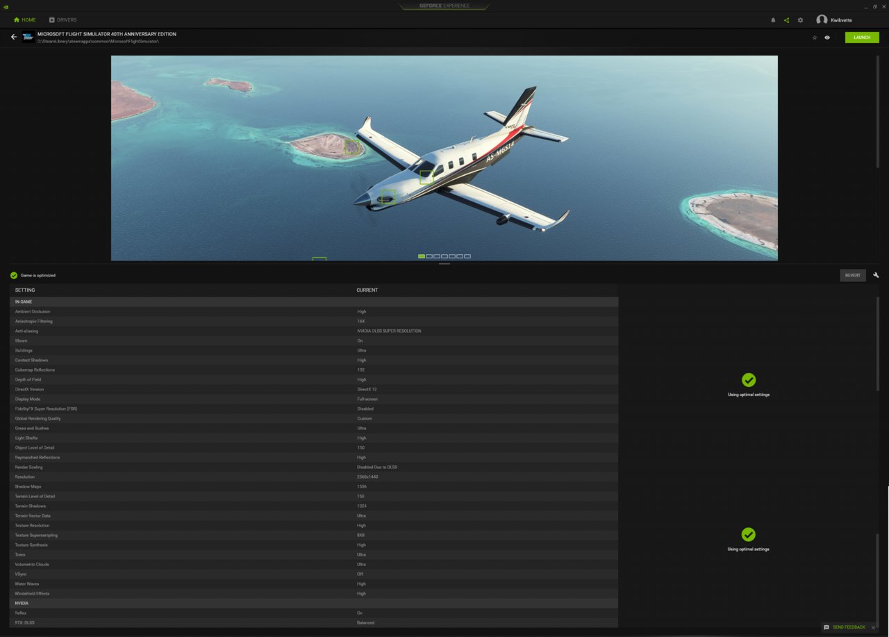Screen dimensions: 889x637
Task: Select the Contact Shadows setting
Action: (314, 361)
